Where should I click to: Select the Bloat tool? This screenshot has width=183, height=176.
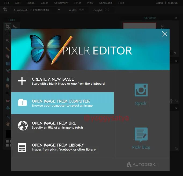pos(8,108)
